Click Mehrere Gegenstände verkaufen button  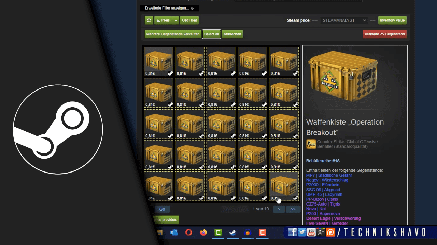point(173,34)
